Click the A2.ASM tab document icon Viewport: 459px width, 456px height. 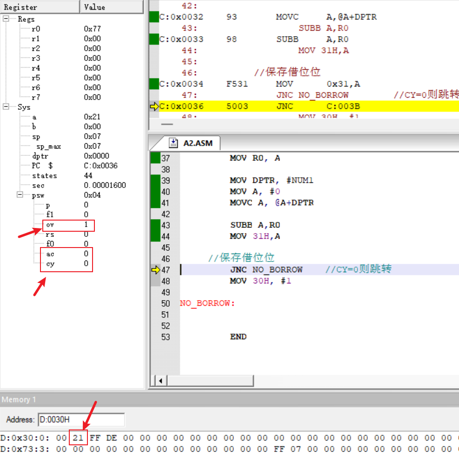tap(173, 143)
